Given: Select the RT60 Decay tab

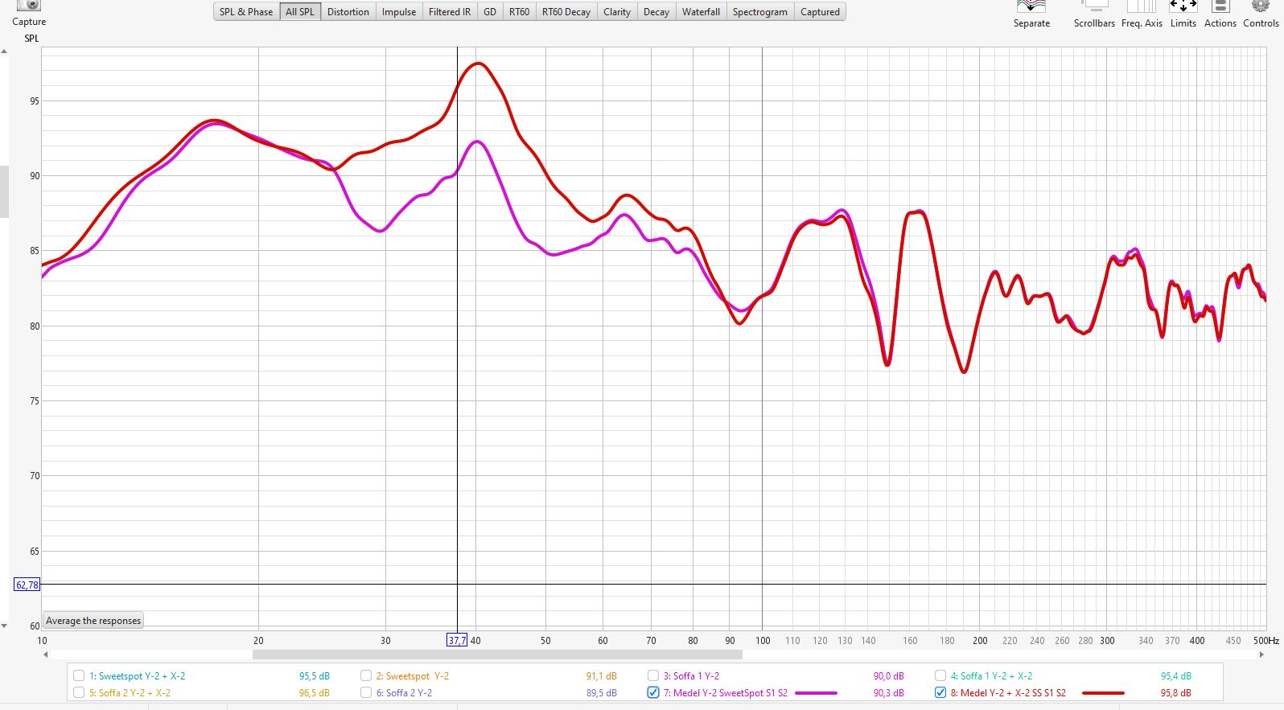Looking at the screenshot, I should point(566,12).
